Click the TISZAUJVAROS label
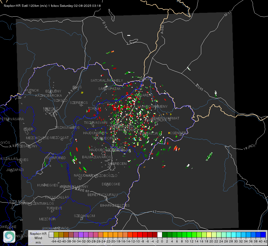 coord(67,128)
